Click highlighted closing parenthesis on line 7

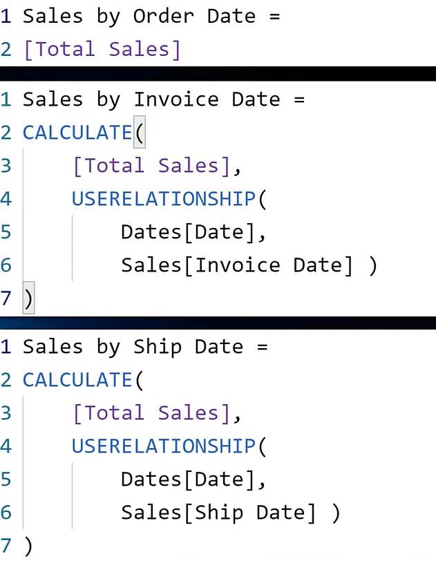point(28,298)
